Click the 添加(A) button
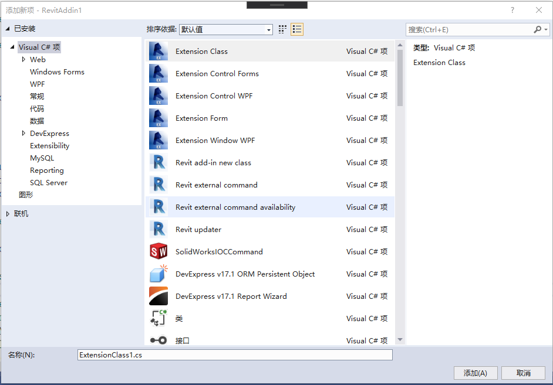This screenshot has height=385, width=553. [476, 373]
